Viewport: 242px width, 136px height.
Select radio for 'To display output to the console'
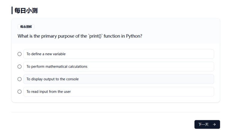coord(20,79)
